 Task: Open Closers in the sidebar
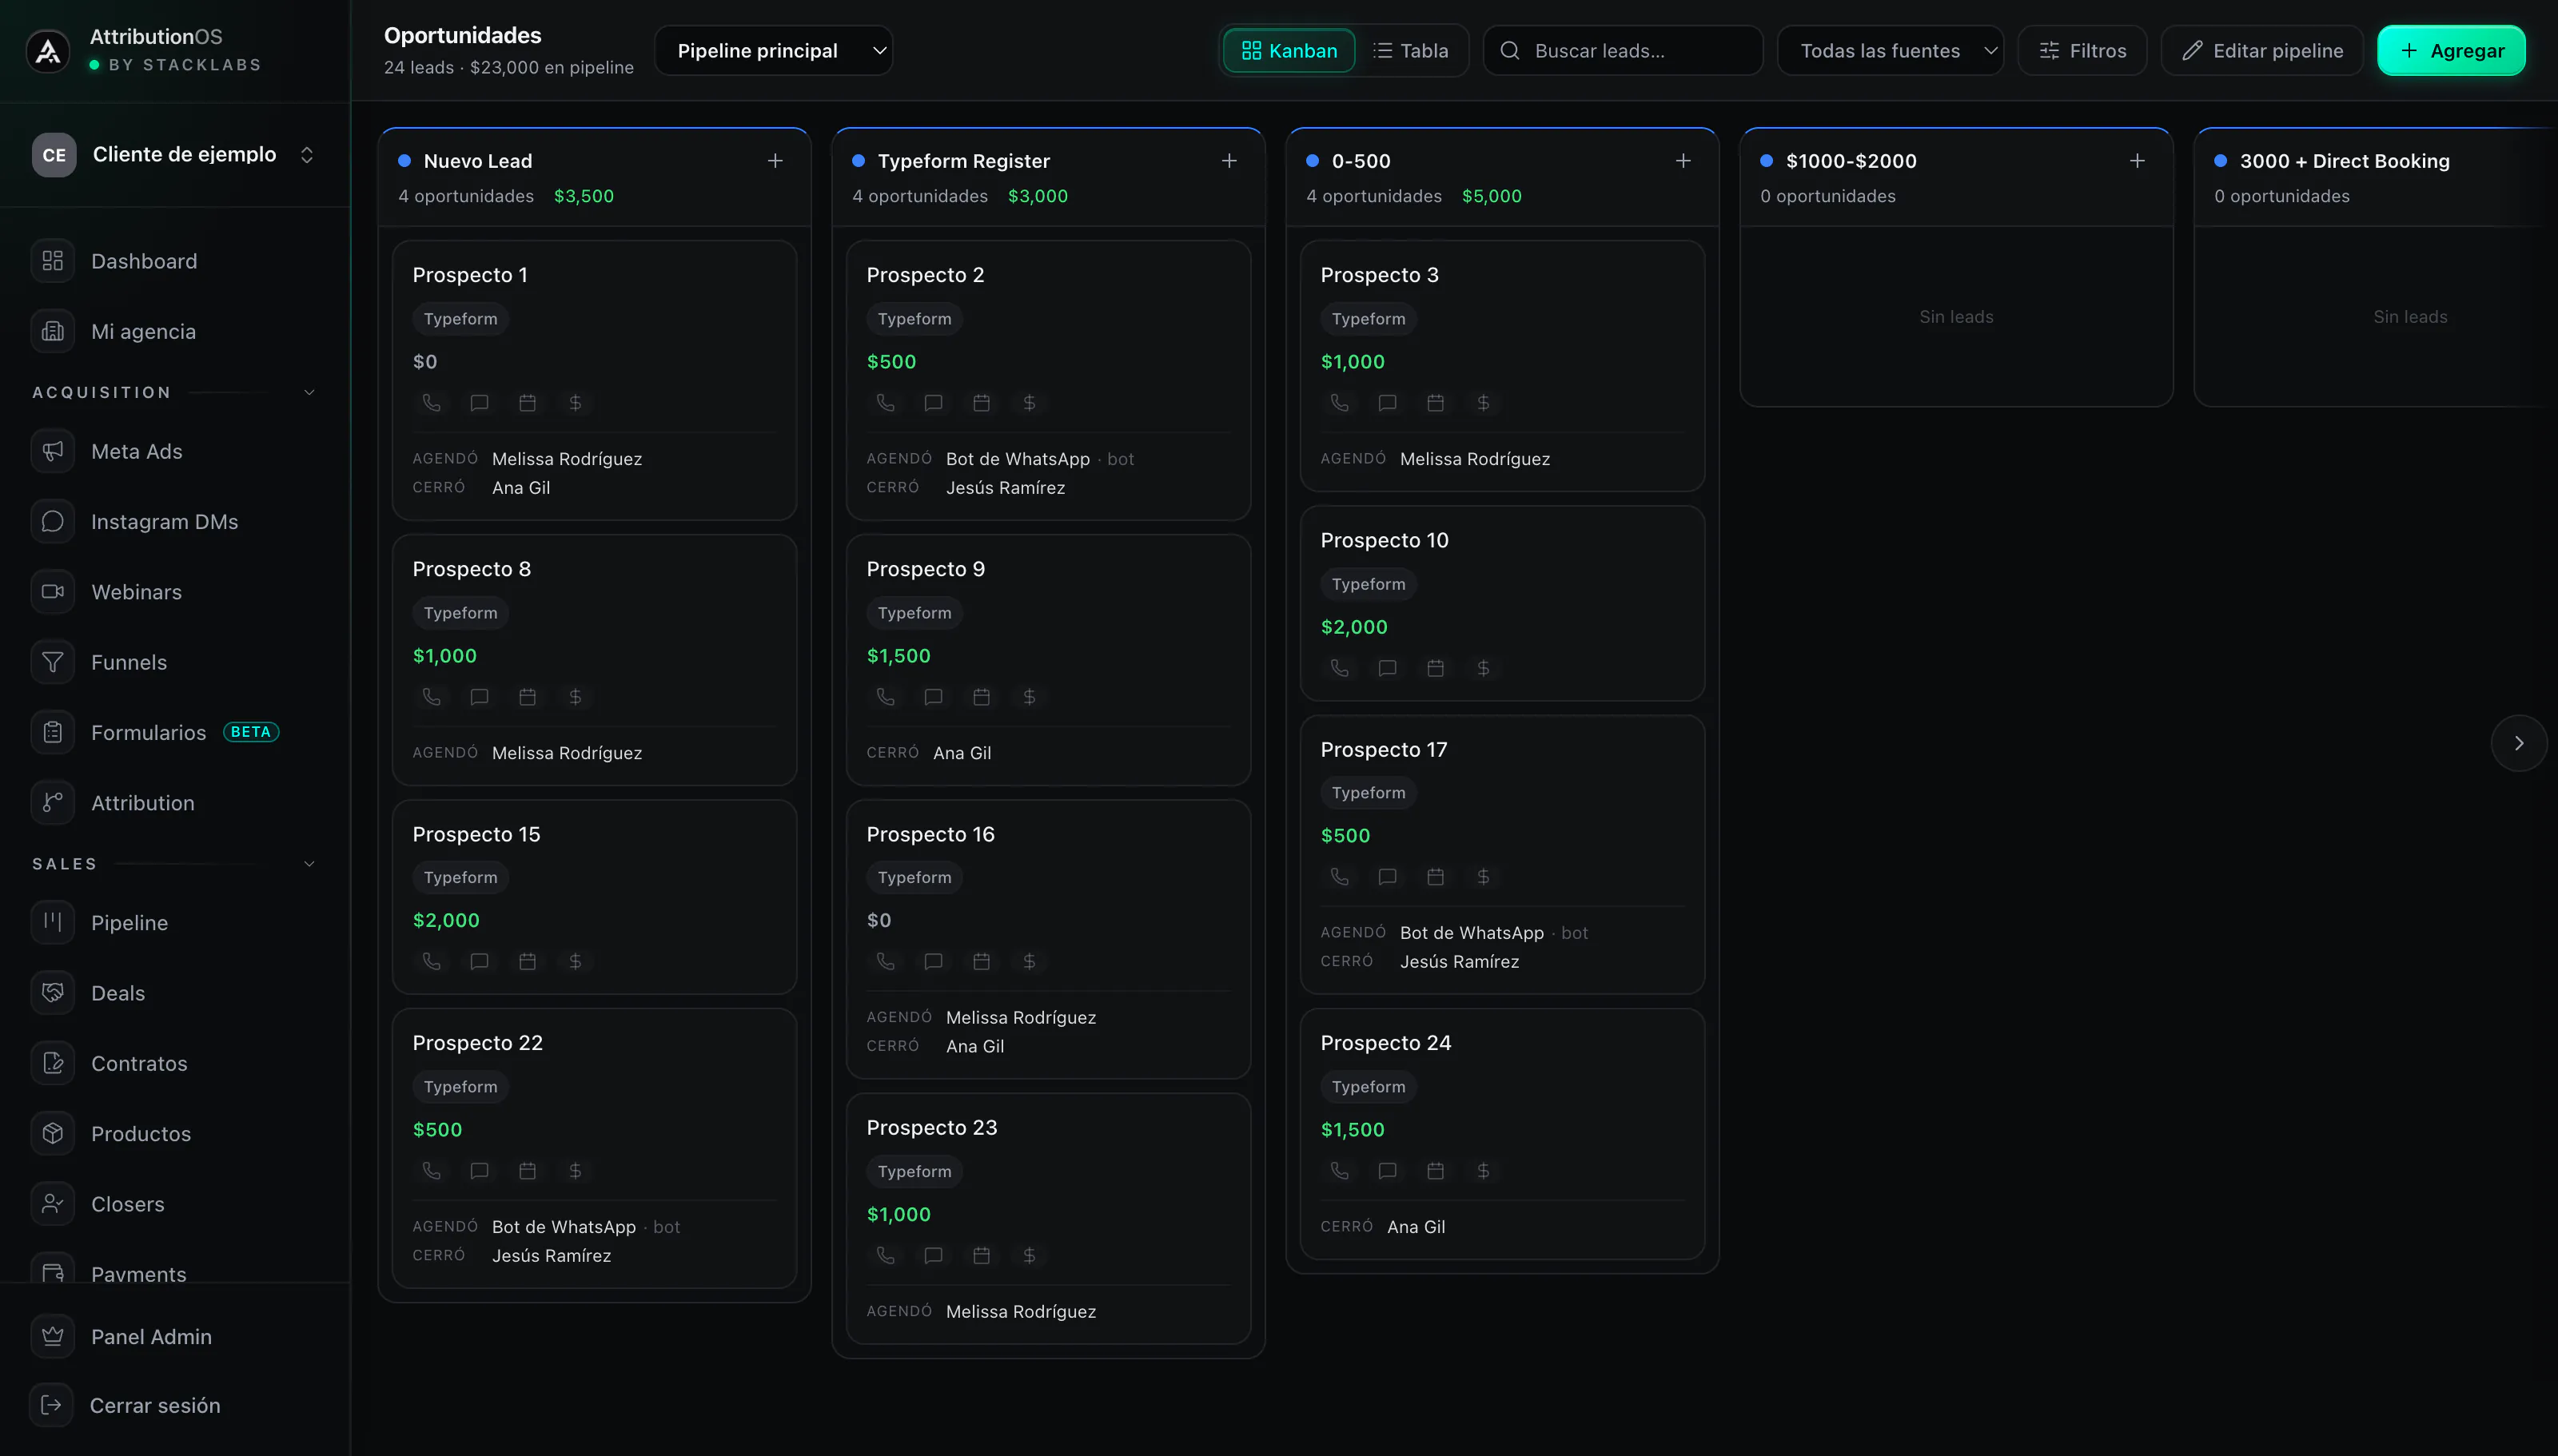175,1204
